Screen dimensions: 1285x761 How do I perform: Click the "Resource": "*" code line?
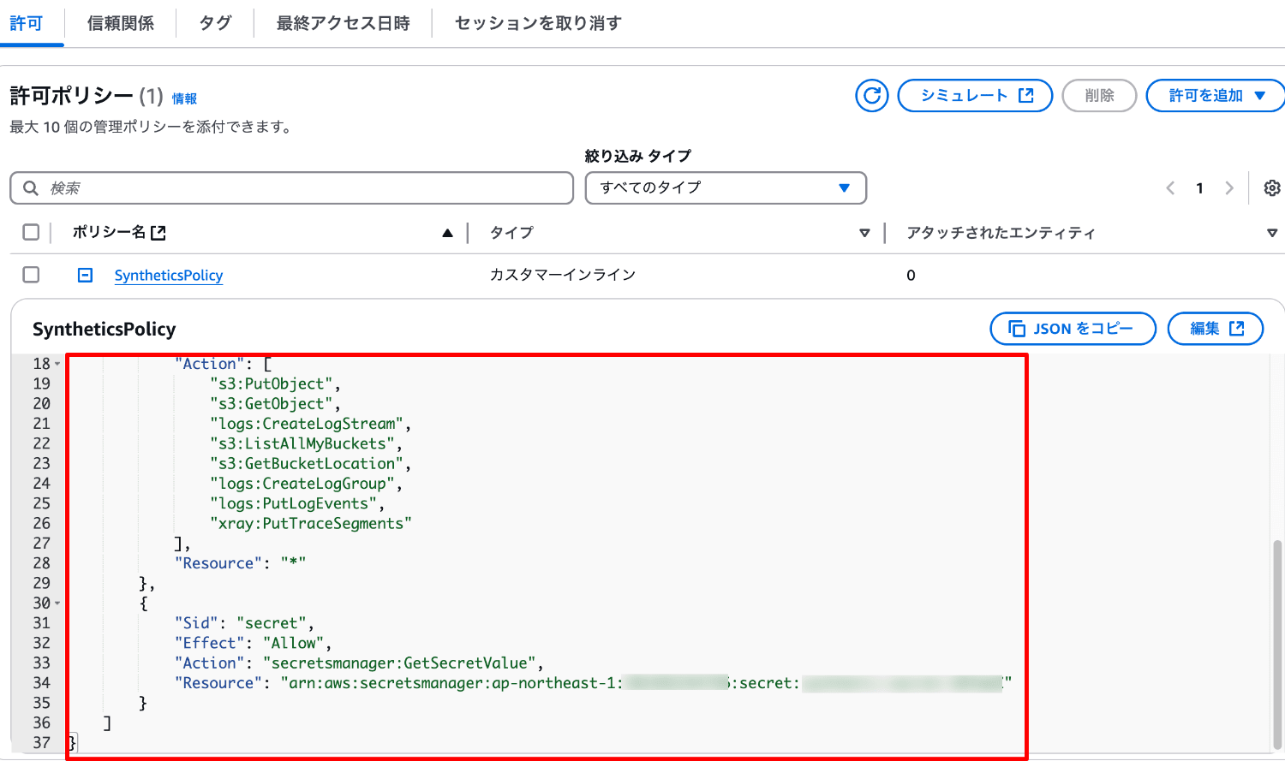pyautogui.click(x=240, y=563)
